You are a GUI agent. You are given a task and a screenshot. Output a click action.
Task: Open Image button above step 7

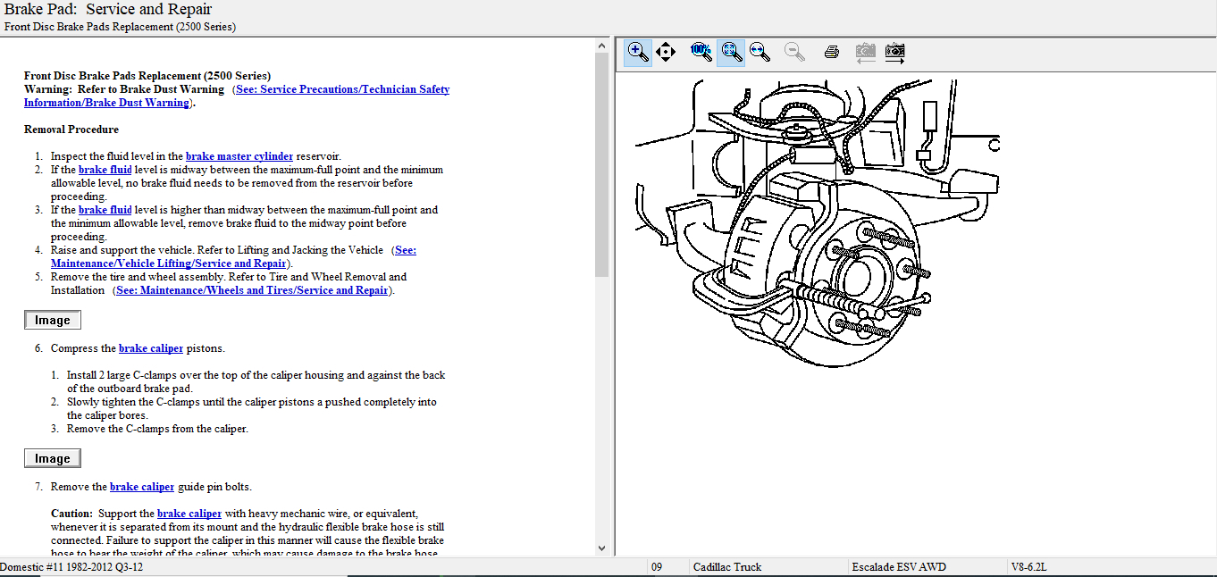(52, 458)
